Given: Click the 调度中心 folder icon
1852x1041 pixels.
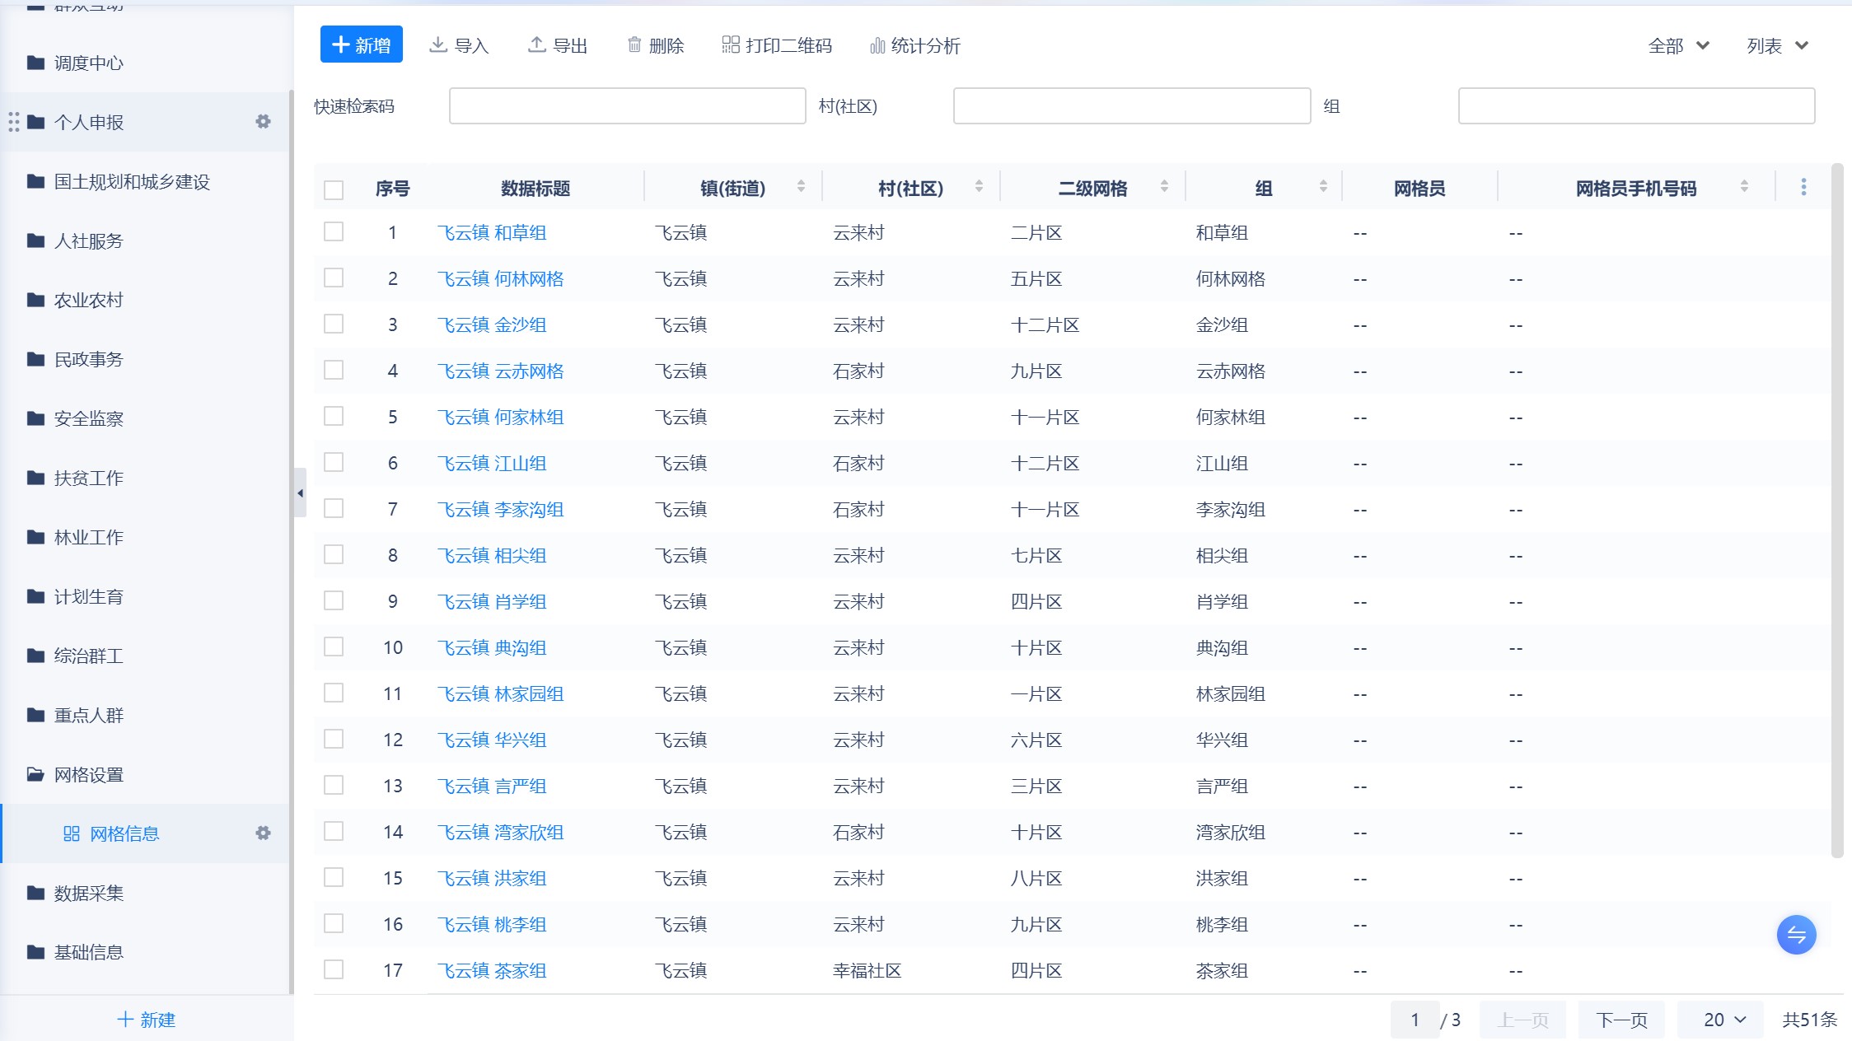Looking at the screenshot, I should 35,63.
